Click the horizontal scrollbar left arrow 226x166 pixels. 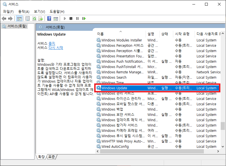point(98,151)
